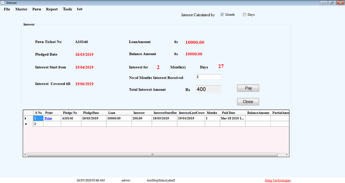Open the Integ Technologies link

(x=278, y=180)
